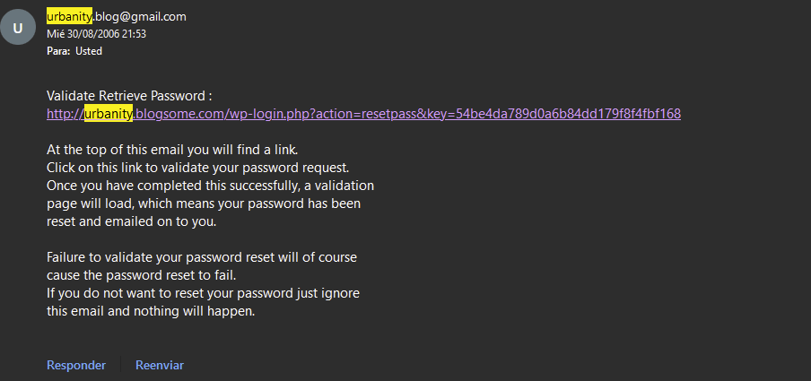
Task: Select the recipient name Usted
Action: 89,51
